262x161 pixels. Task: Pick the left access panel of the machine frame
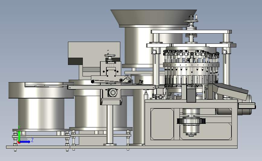coord(162,124)
